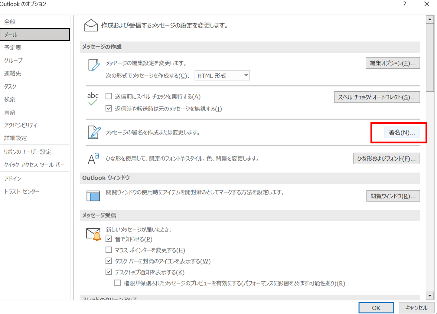
Task: Click the vertical scrollbar thumb
Action: tap(430, 57)
